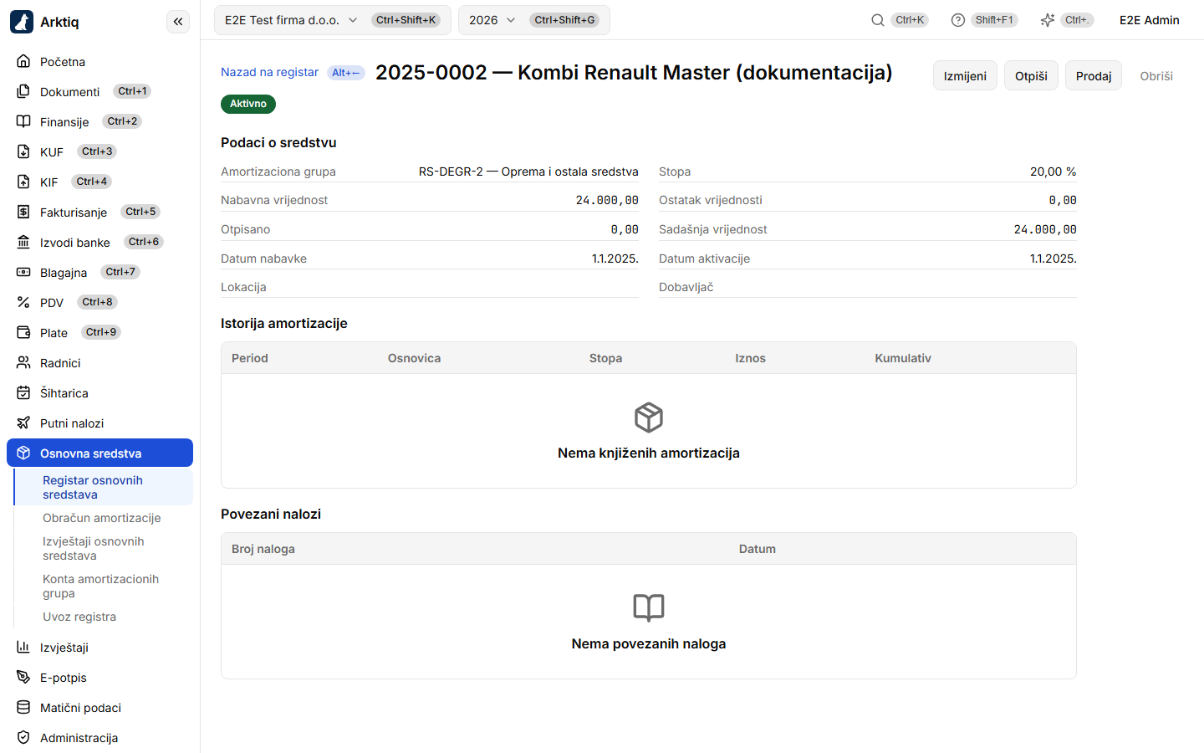Image resolution: width=1204 pixels, height=753 pixels.
Task: Collapse the sidebar with the double-chevron button
Action: tap(178, 22)
